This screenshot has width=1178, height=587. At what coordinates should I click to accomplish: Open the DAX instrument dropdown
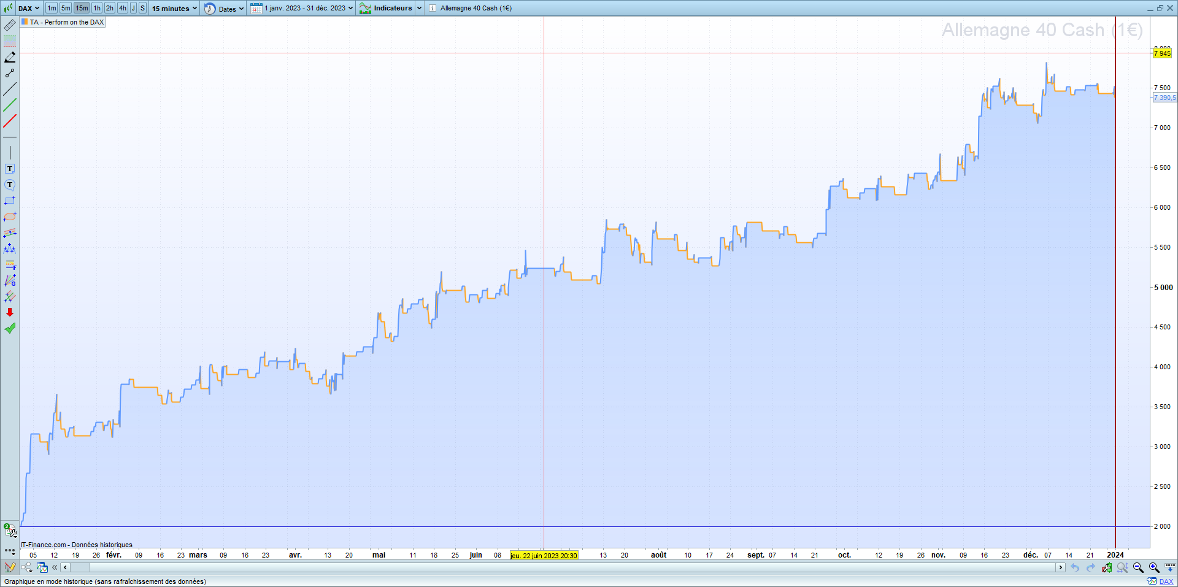28,8
